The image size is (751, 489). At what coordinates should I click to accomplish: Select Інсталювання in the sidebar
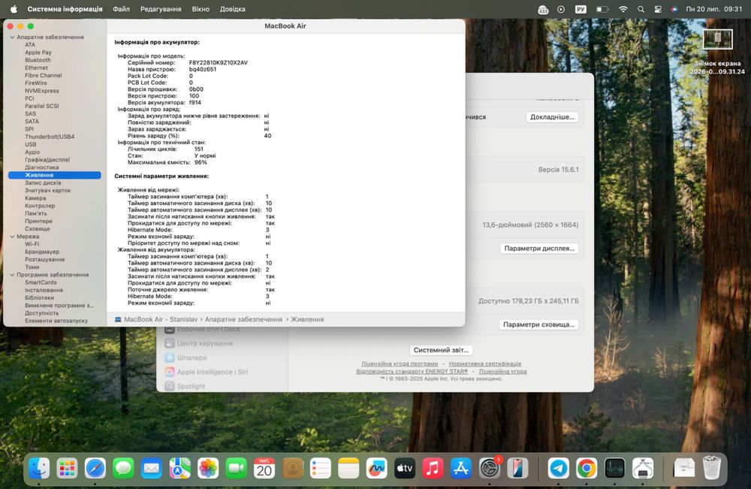pyautogui.click(x=44, y=290)
